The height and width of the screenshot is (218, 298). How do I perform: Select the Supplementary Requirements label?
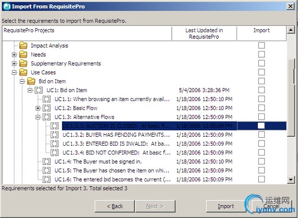tap(66, 63)
